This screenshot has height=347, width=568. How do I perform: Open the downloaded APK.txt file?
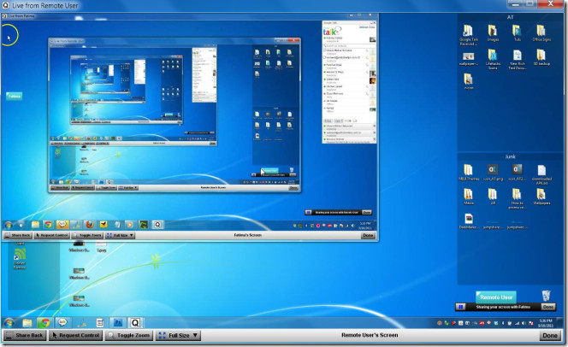(x=541, y=174)
